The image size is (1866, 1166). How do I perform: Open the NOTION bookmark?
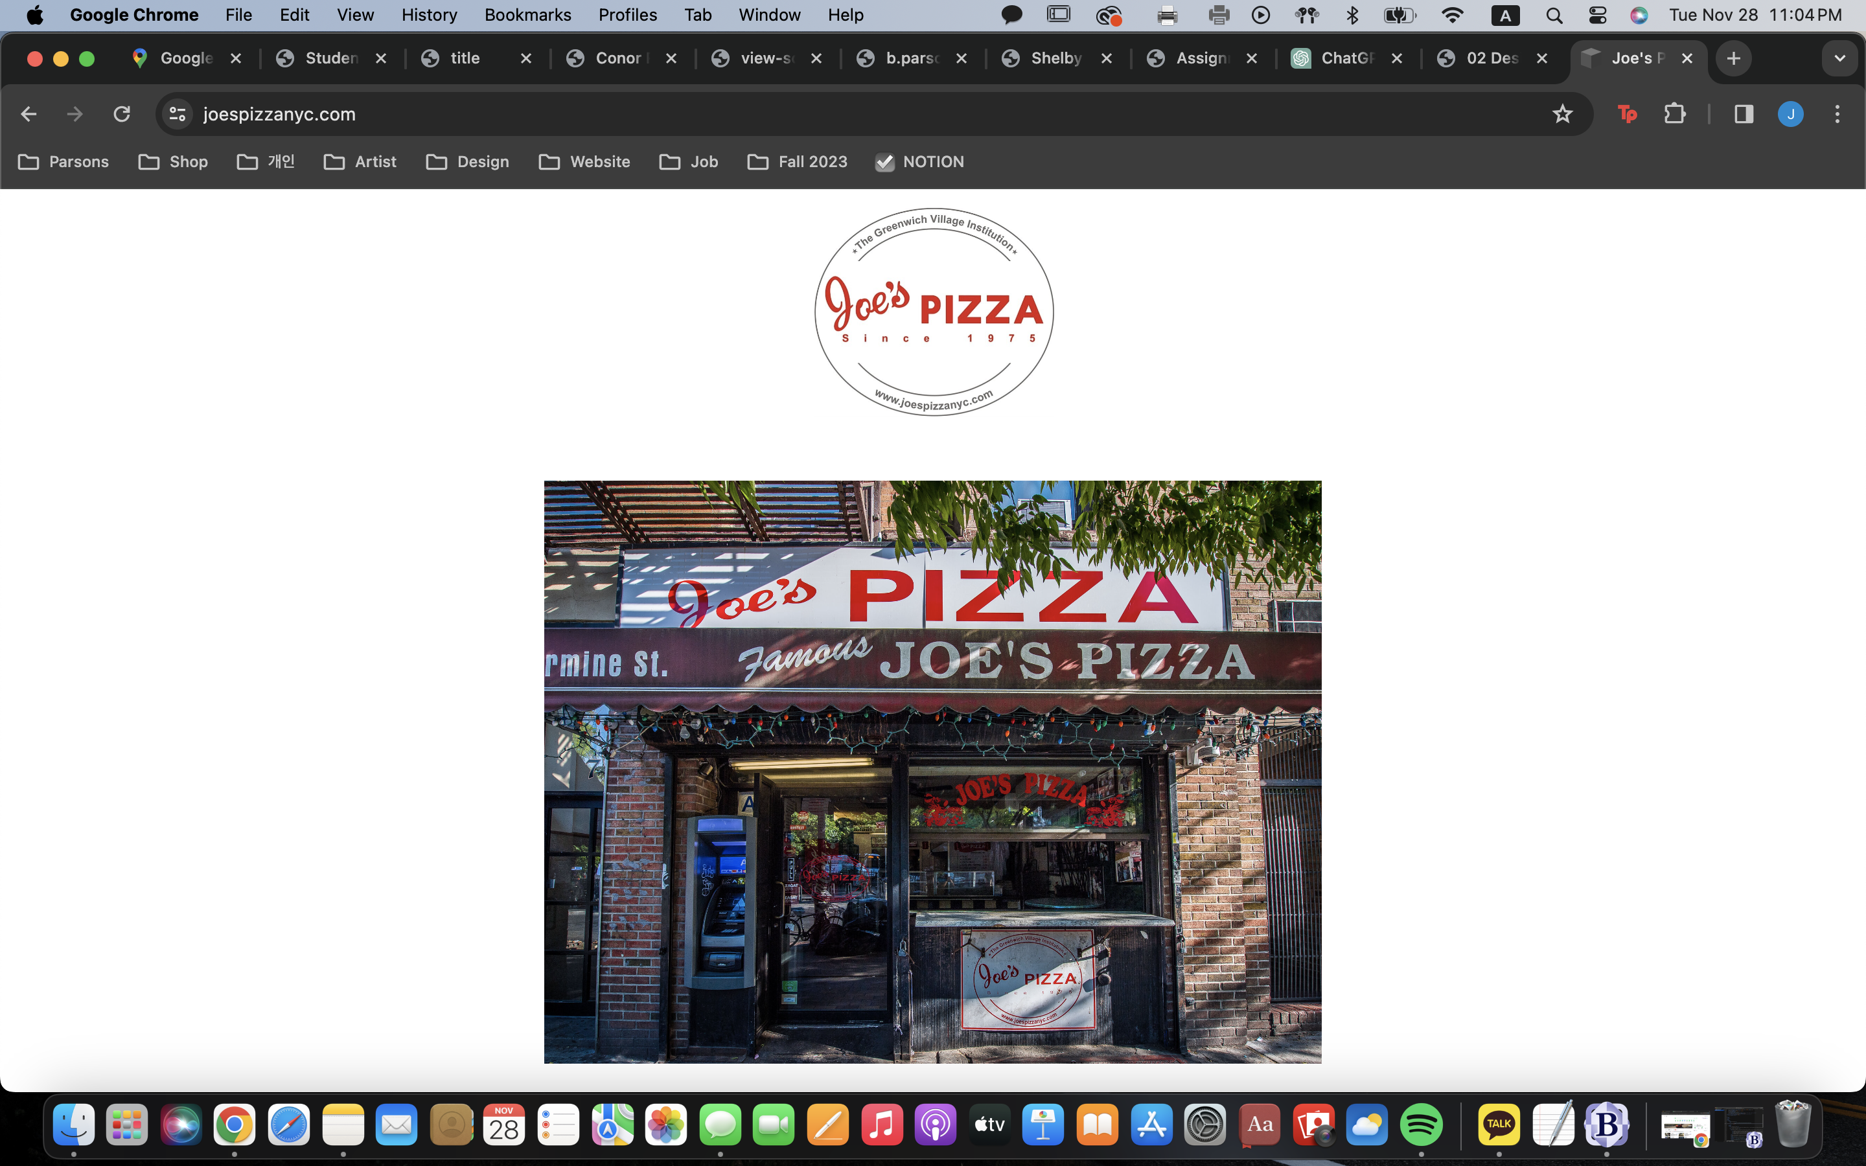[920, 162]
